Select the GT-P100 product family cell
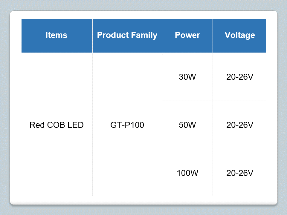Screen dimensions: 287x215 click(x=127, y=125)
